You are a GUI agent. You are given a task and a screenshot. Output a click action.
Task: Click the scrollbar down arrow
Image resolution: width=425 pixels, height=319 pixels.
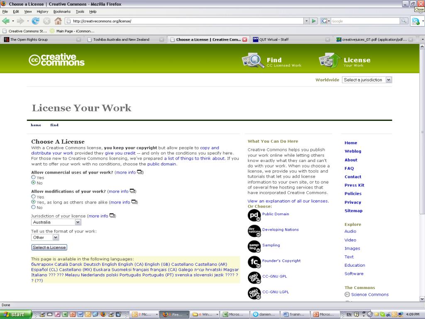[x=422, y=299]
